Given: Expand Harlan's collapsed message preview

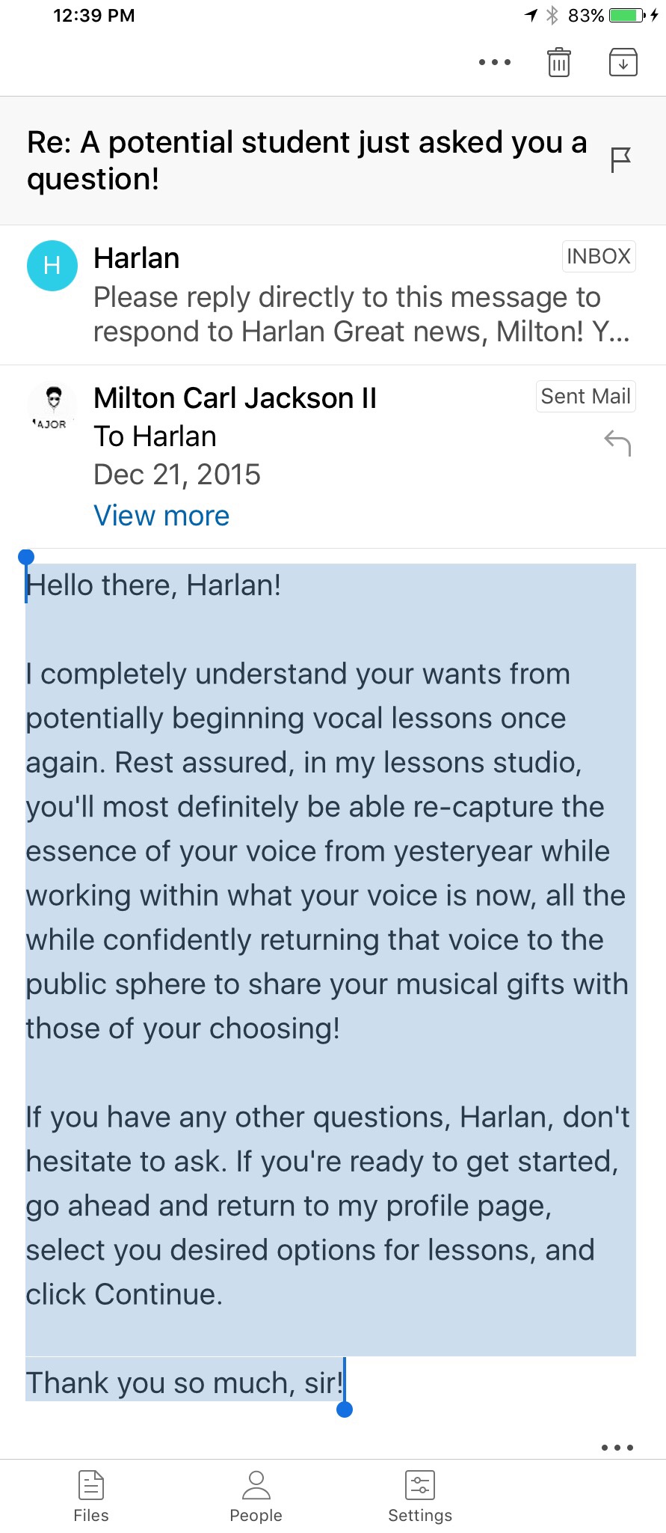Looking at the screenshot, I should (x=361, y=314).
